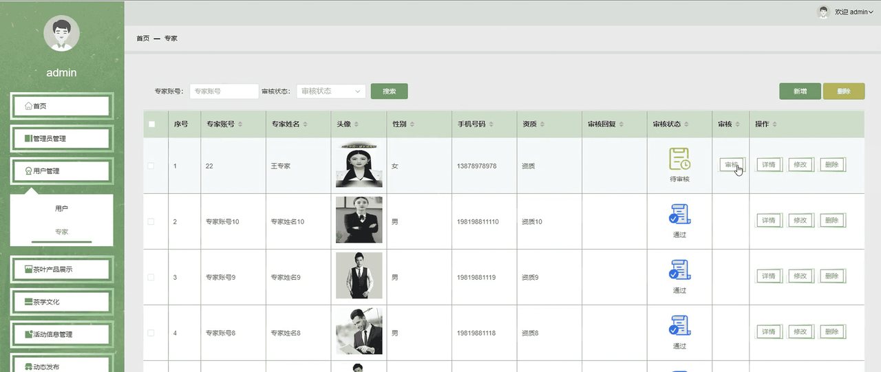
Task: Open 详情 for 专家账号9 row
Action: pyautogui.click(x=769, y=276)
